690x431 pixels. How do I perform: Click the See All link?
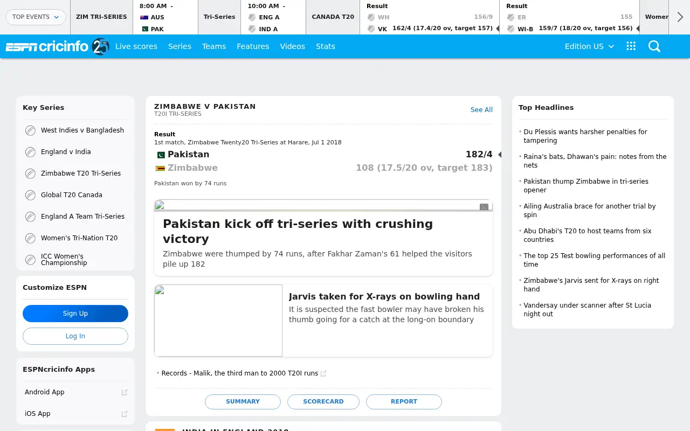(481, 110)
